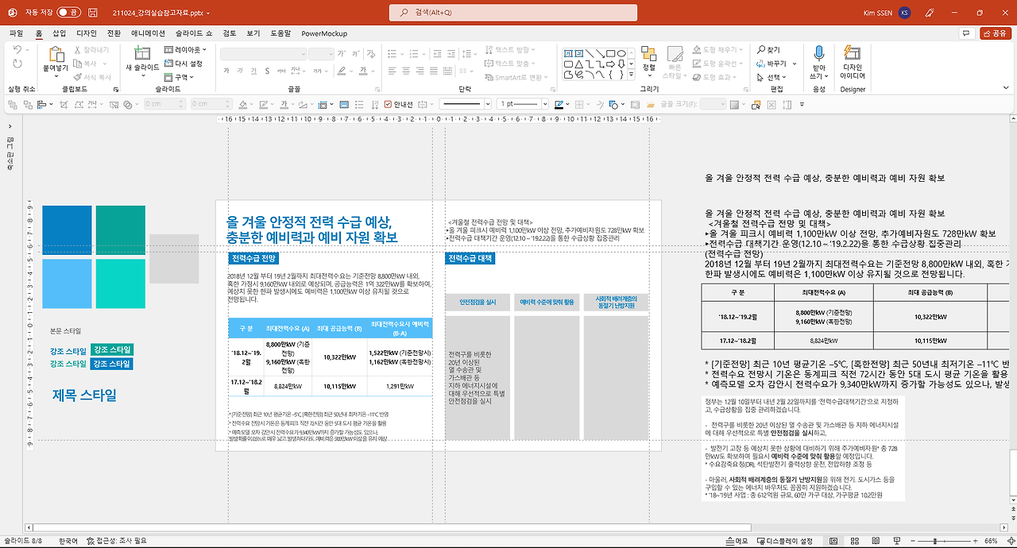
Task: Click 한국어 language in status bar
Action: [68, 541]
